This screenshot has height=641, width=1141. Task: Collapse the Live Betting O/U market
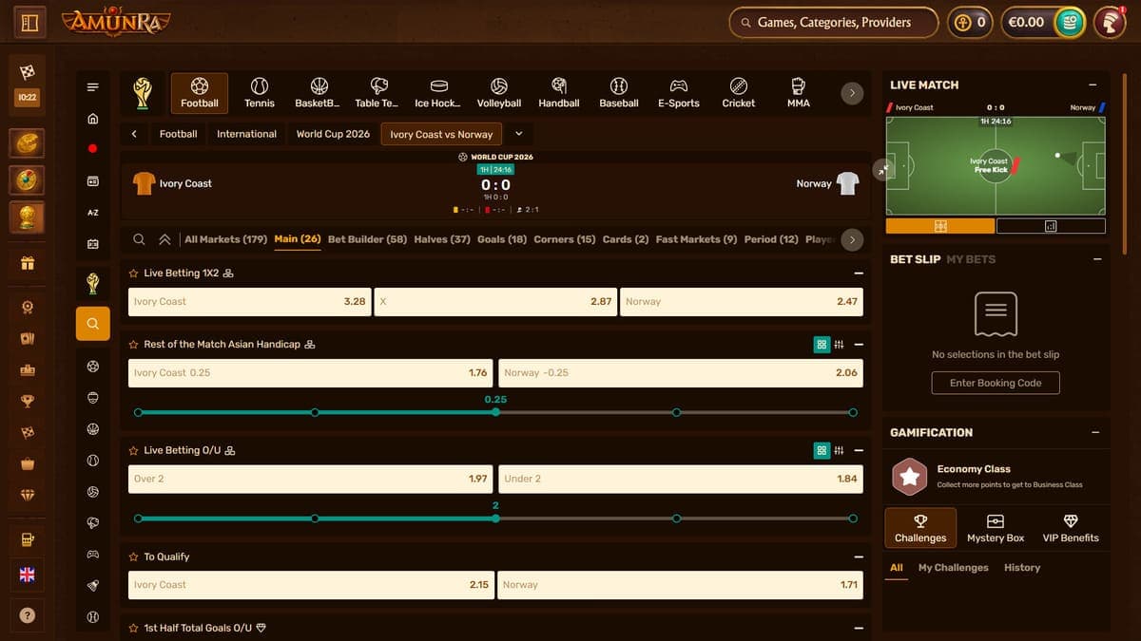859,450
